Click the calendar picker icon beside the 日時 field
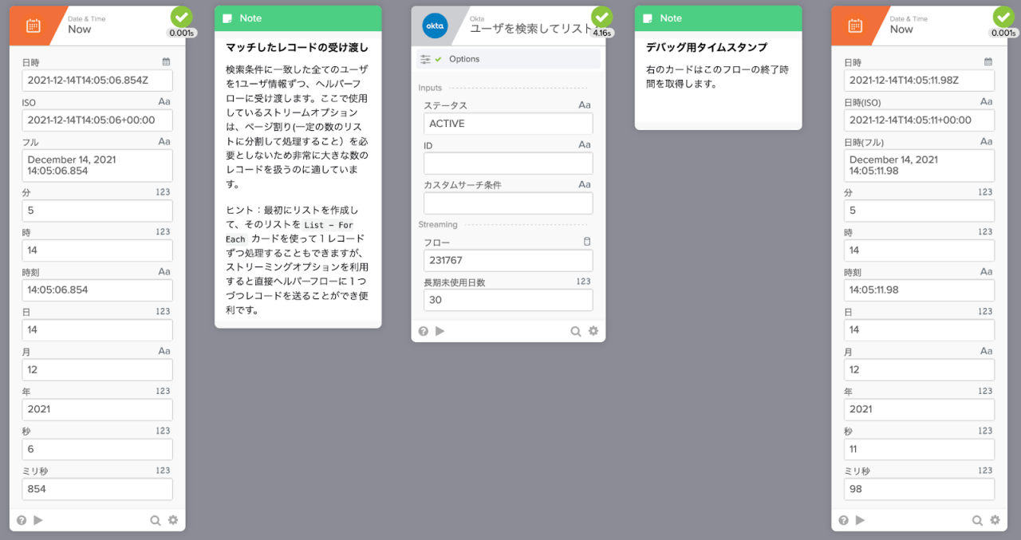Image resolution: width=1021 pixels, height=540 pixels. coord(165,61)
